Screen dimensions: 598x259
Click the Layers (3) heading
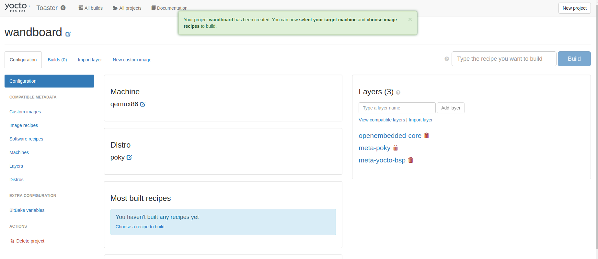pyautogui.click(x=376, y=92)
